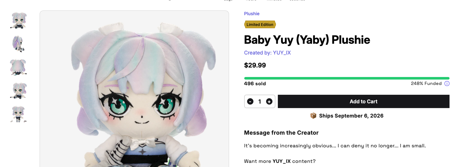The image size is (466, 167).
Task: Click the green funding progress bar
Action: (347, 78)
